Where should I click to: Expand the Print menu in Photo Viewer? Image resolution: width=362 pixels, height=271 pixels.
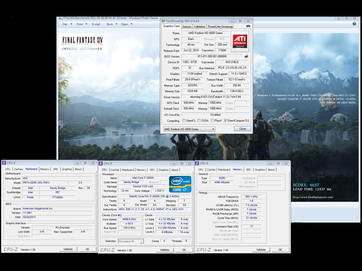pyautogui.click(x=82, y=24)
